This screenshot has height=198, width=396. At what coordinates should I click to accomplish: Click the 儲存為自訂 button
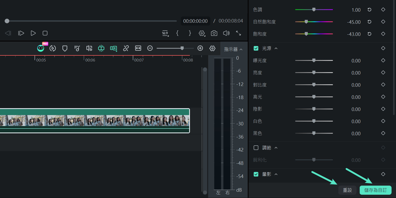[375, 190]
